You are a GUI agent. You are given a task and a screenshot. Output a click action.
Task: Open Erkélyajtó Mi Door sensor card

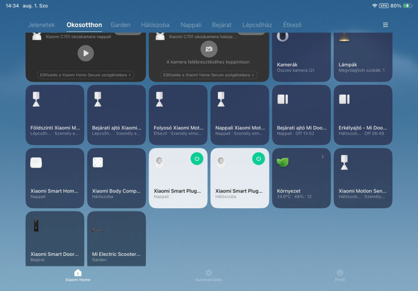click(363, 115)
